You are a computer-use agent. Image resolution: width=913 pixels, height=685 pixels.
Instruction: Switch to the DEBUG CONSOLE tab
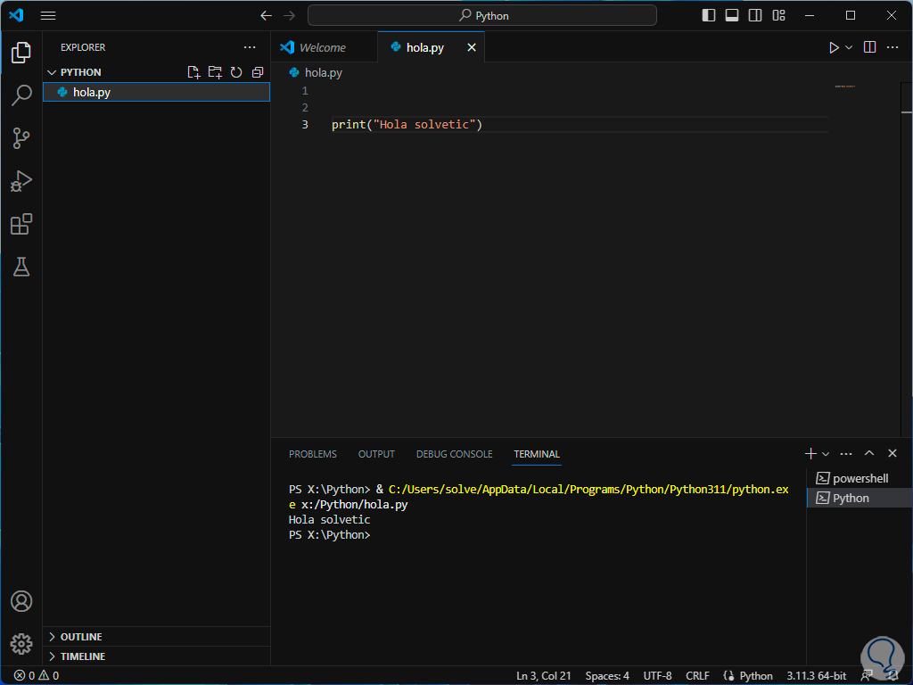click(454, 454)
